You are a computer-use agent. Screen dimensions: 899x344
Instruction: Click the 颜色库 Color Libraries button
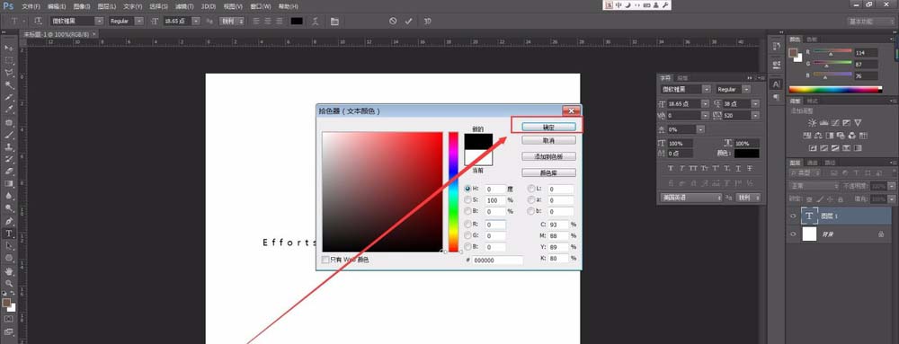point(548,172)
